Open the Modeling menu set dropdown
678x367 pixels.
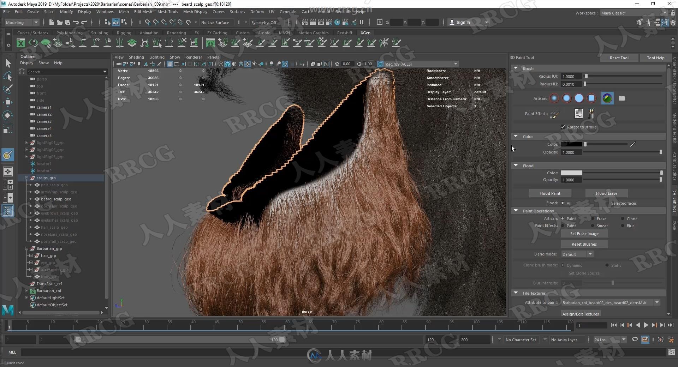(22, 22)
